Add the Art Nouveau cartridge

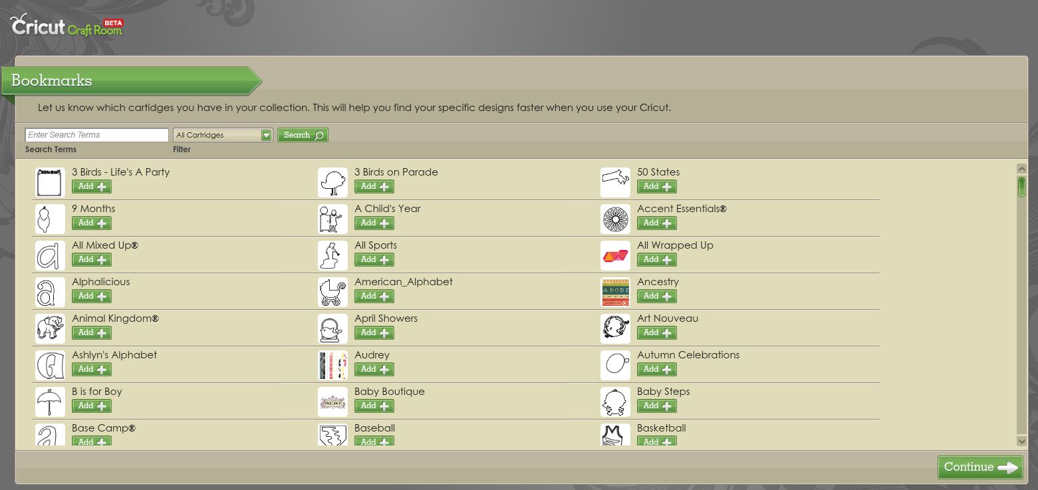click(657, 333)
